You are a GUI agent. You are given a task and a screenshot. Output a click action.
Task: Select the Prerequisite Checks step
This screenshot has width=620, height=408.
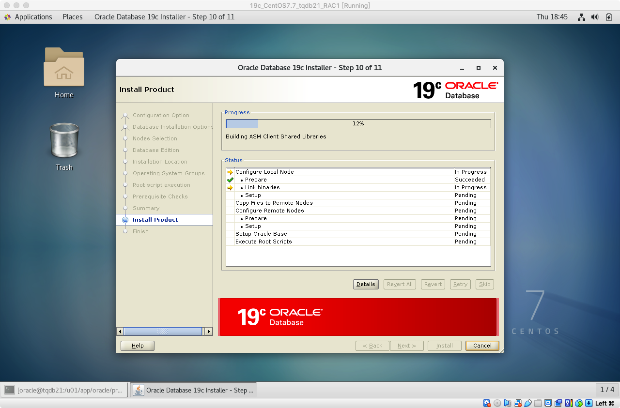tap(160, 196)
